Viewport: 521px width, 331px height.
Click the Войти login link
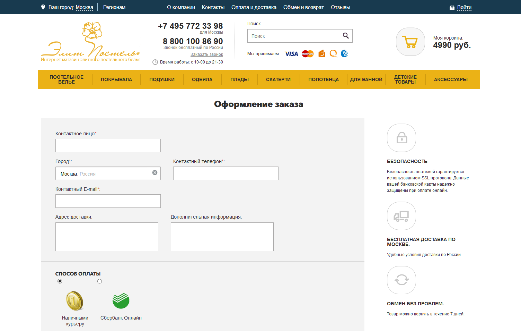tap(465, 7)
